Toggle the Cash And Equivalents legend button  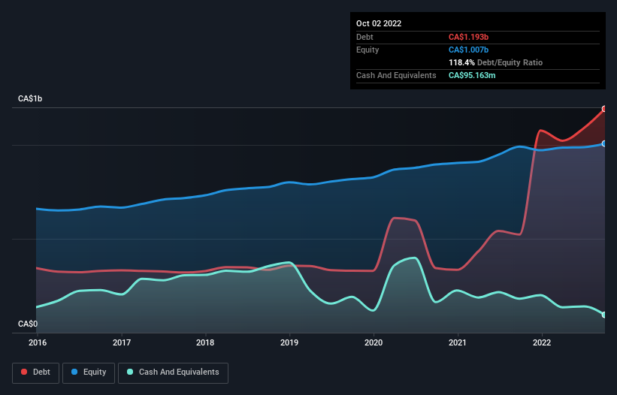(173, 372)
